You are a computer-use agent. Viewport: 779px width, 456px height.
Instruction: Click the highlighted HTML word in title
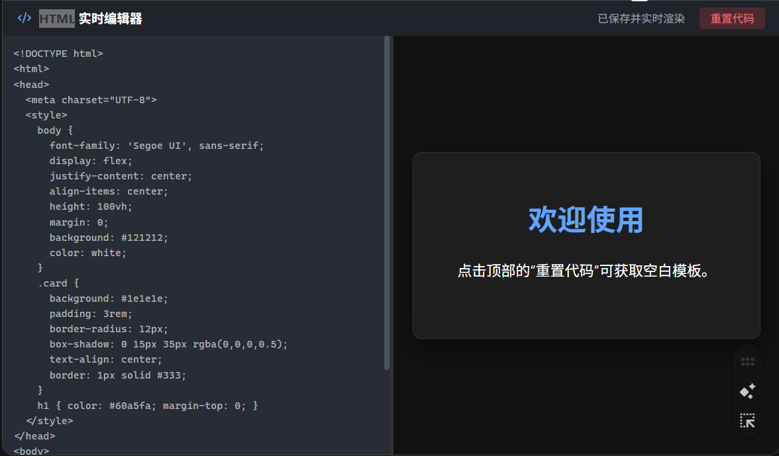(56, 19)
